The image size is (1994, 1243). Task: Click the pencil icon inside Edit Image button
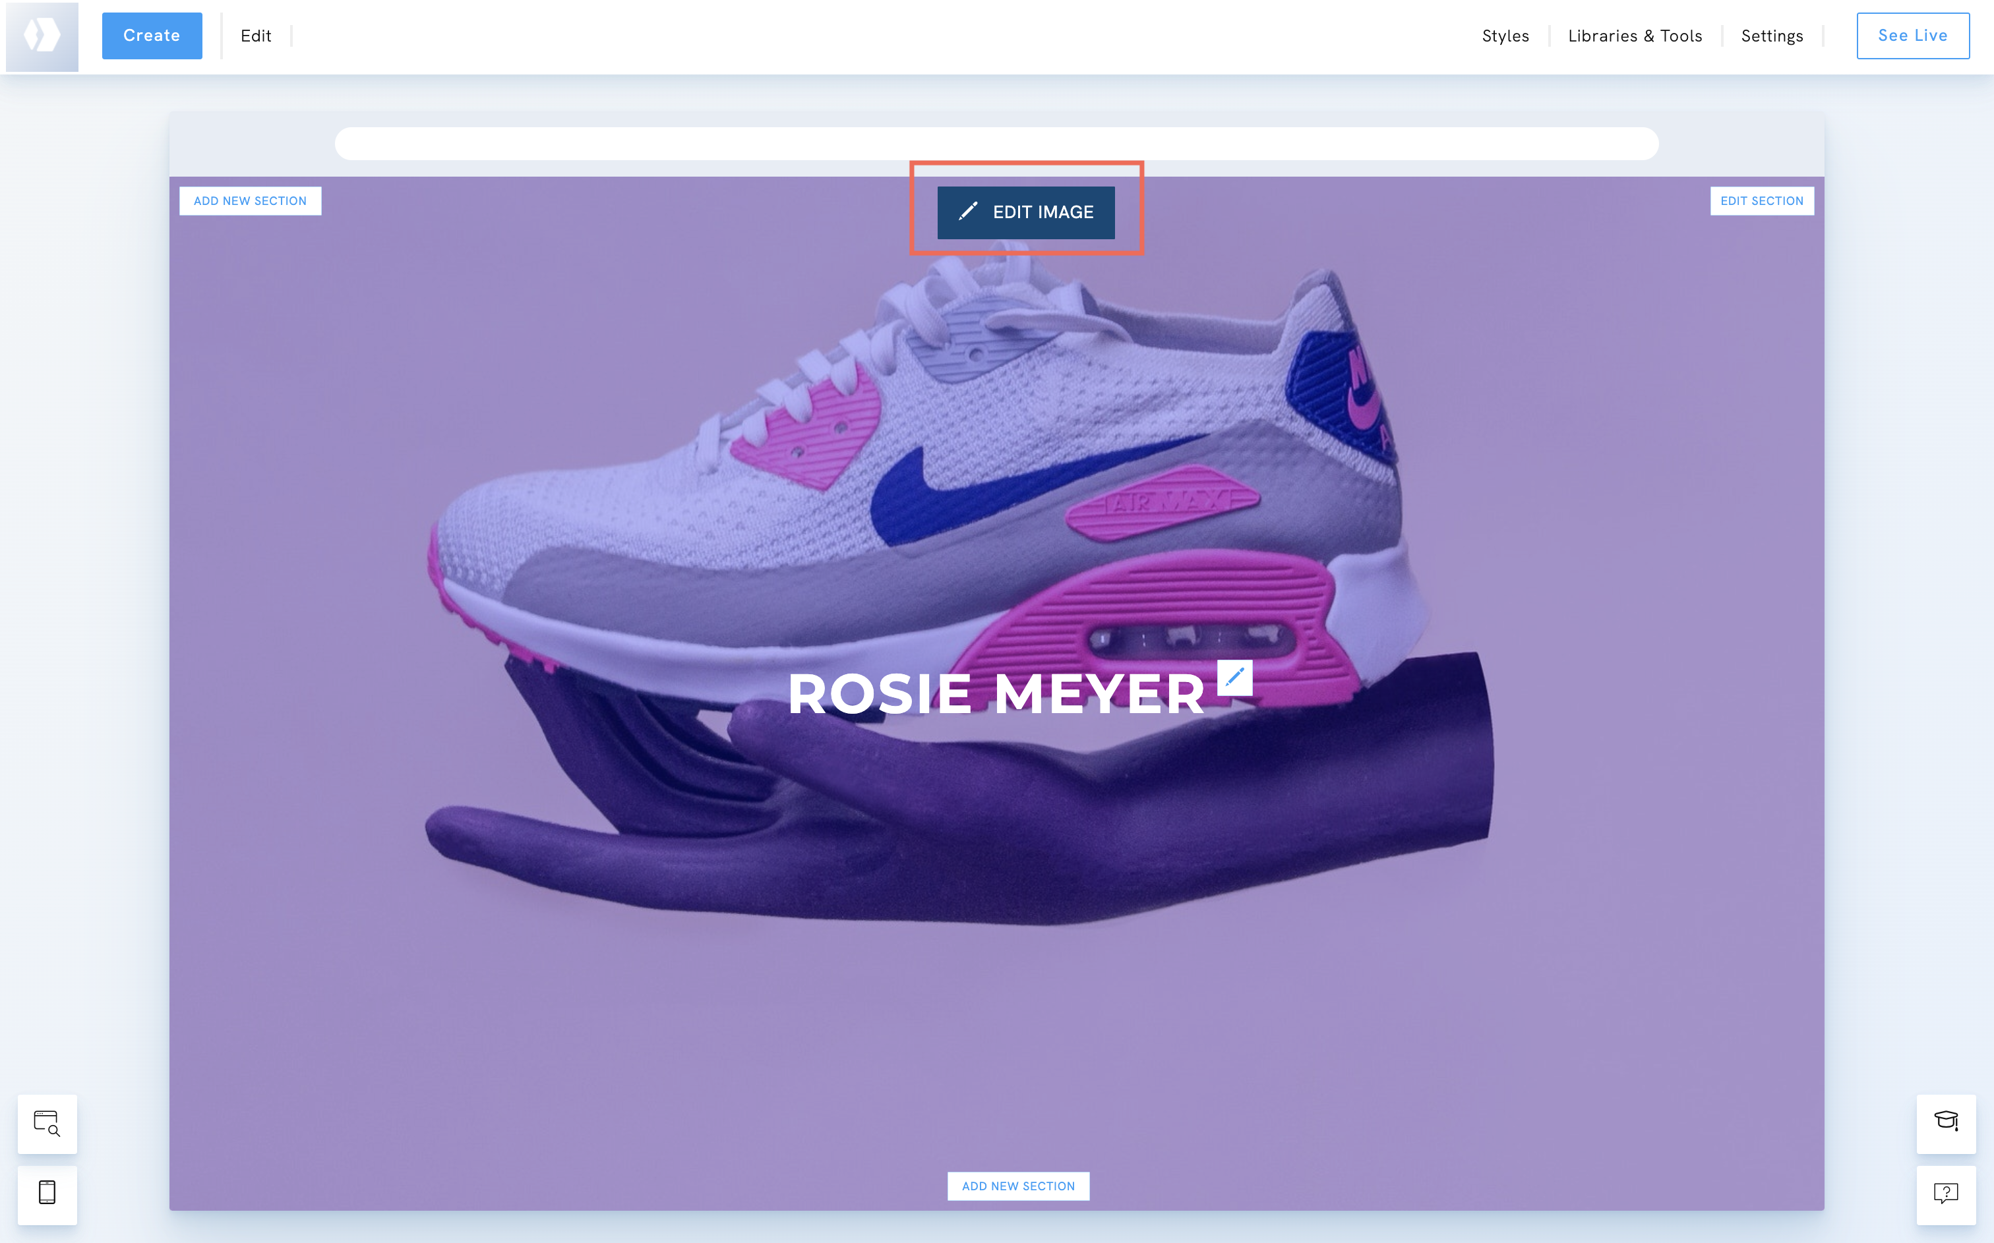coord(969,212)
